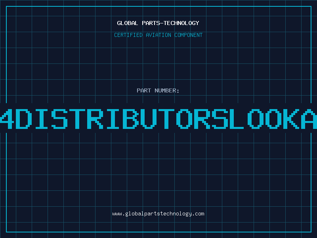Click the GLOBAL PARTS-TECHNOLOGY heading
Screen dimensions: 317x238
pos(158,23)
